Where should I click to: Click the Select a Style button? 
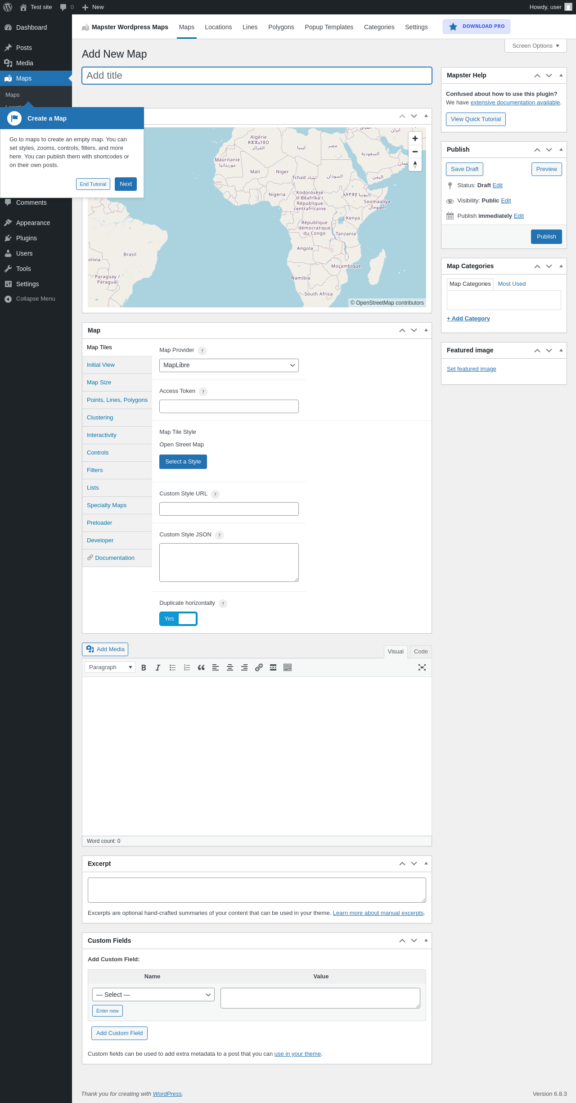click(x=183, y=462)
